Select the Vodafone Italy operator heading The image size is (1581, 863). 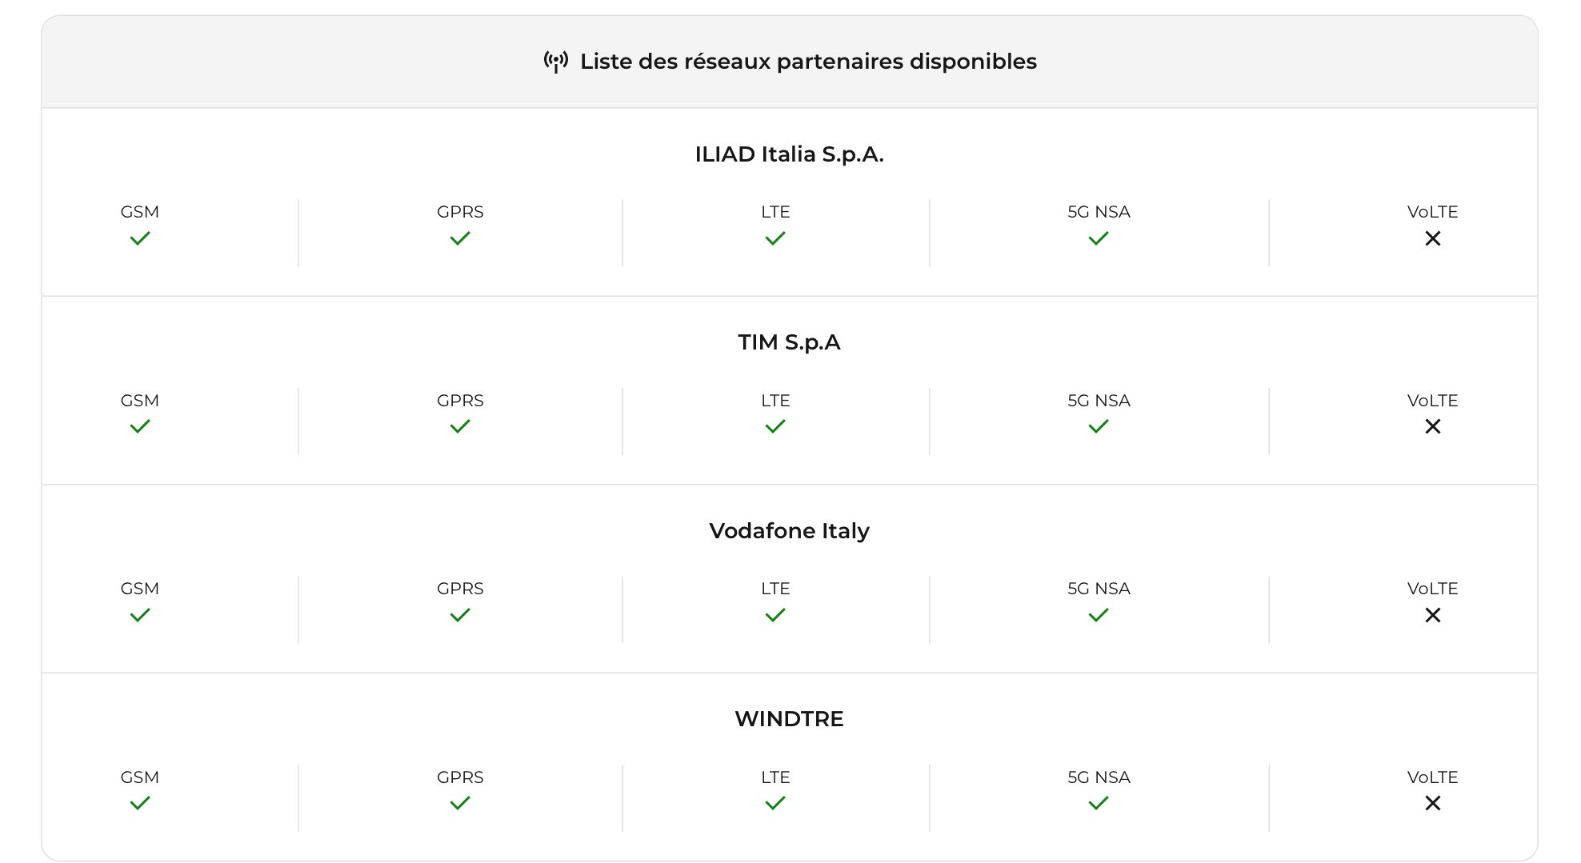[789, 531]
